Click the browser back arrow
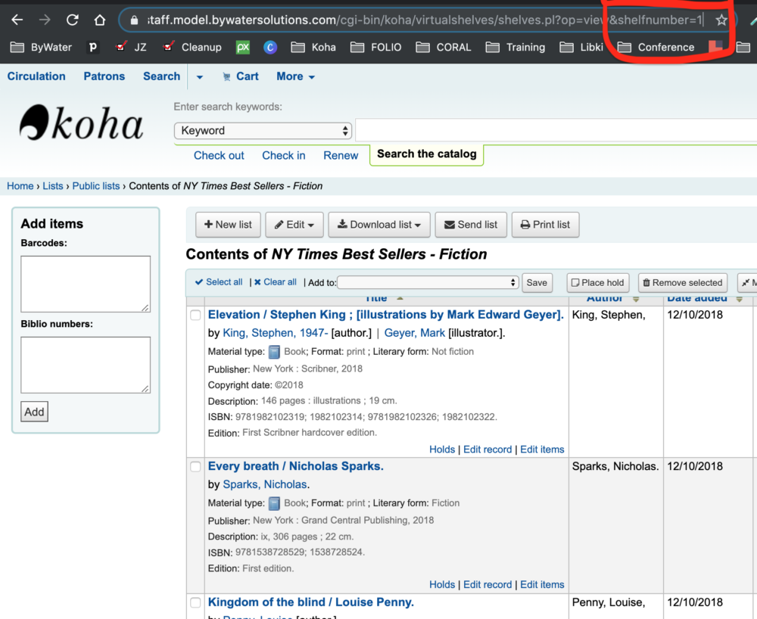Viewport: 757px width, 619px height. (x=17, y=20)
